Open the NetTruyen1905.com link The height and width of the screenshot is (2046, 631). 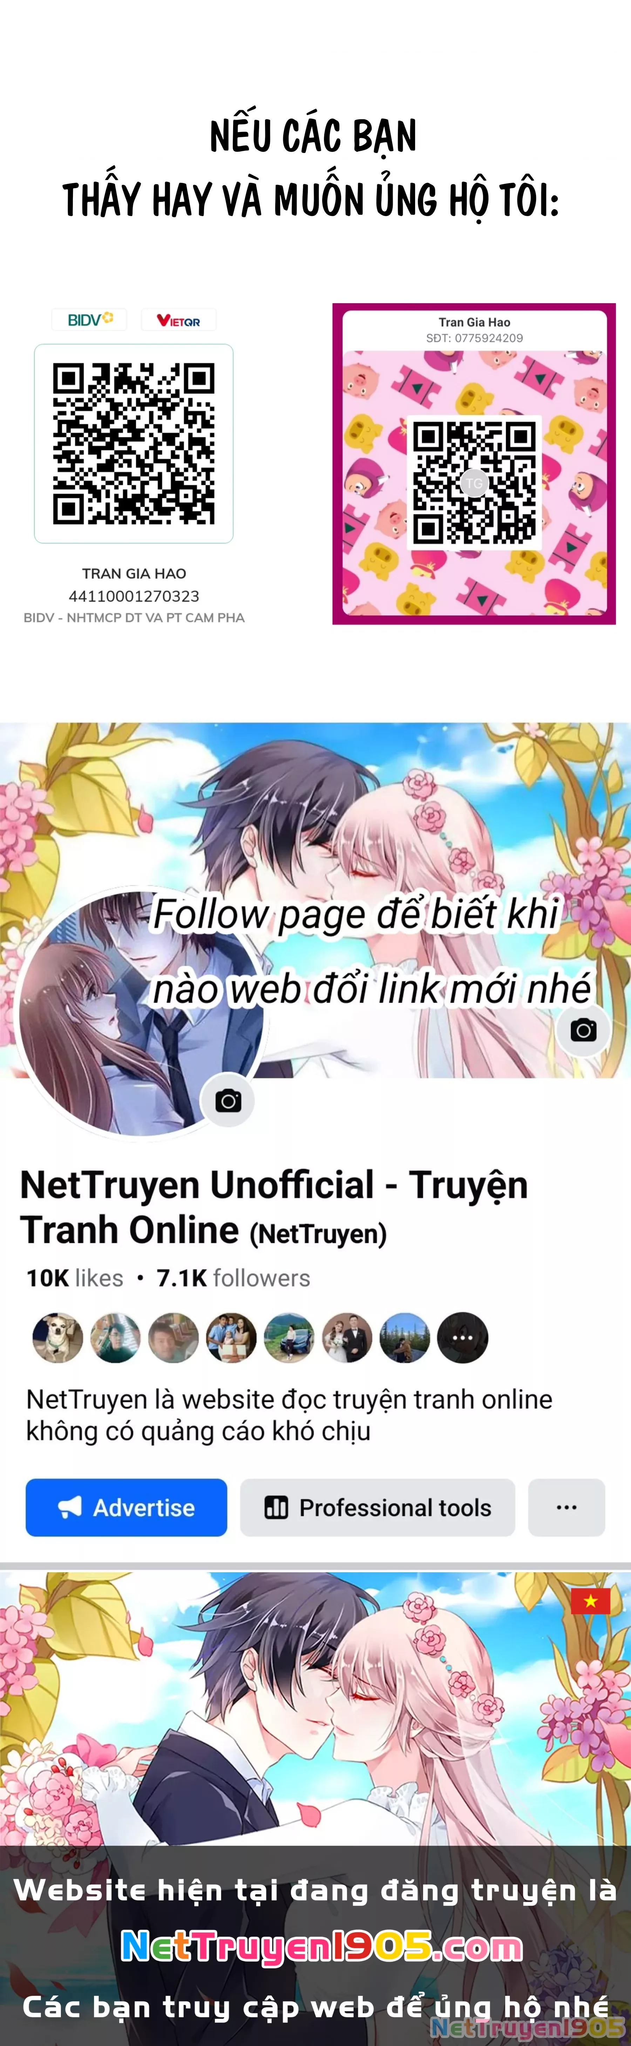click(321, 1947)
